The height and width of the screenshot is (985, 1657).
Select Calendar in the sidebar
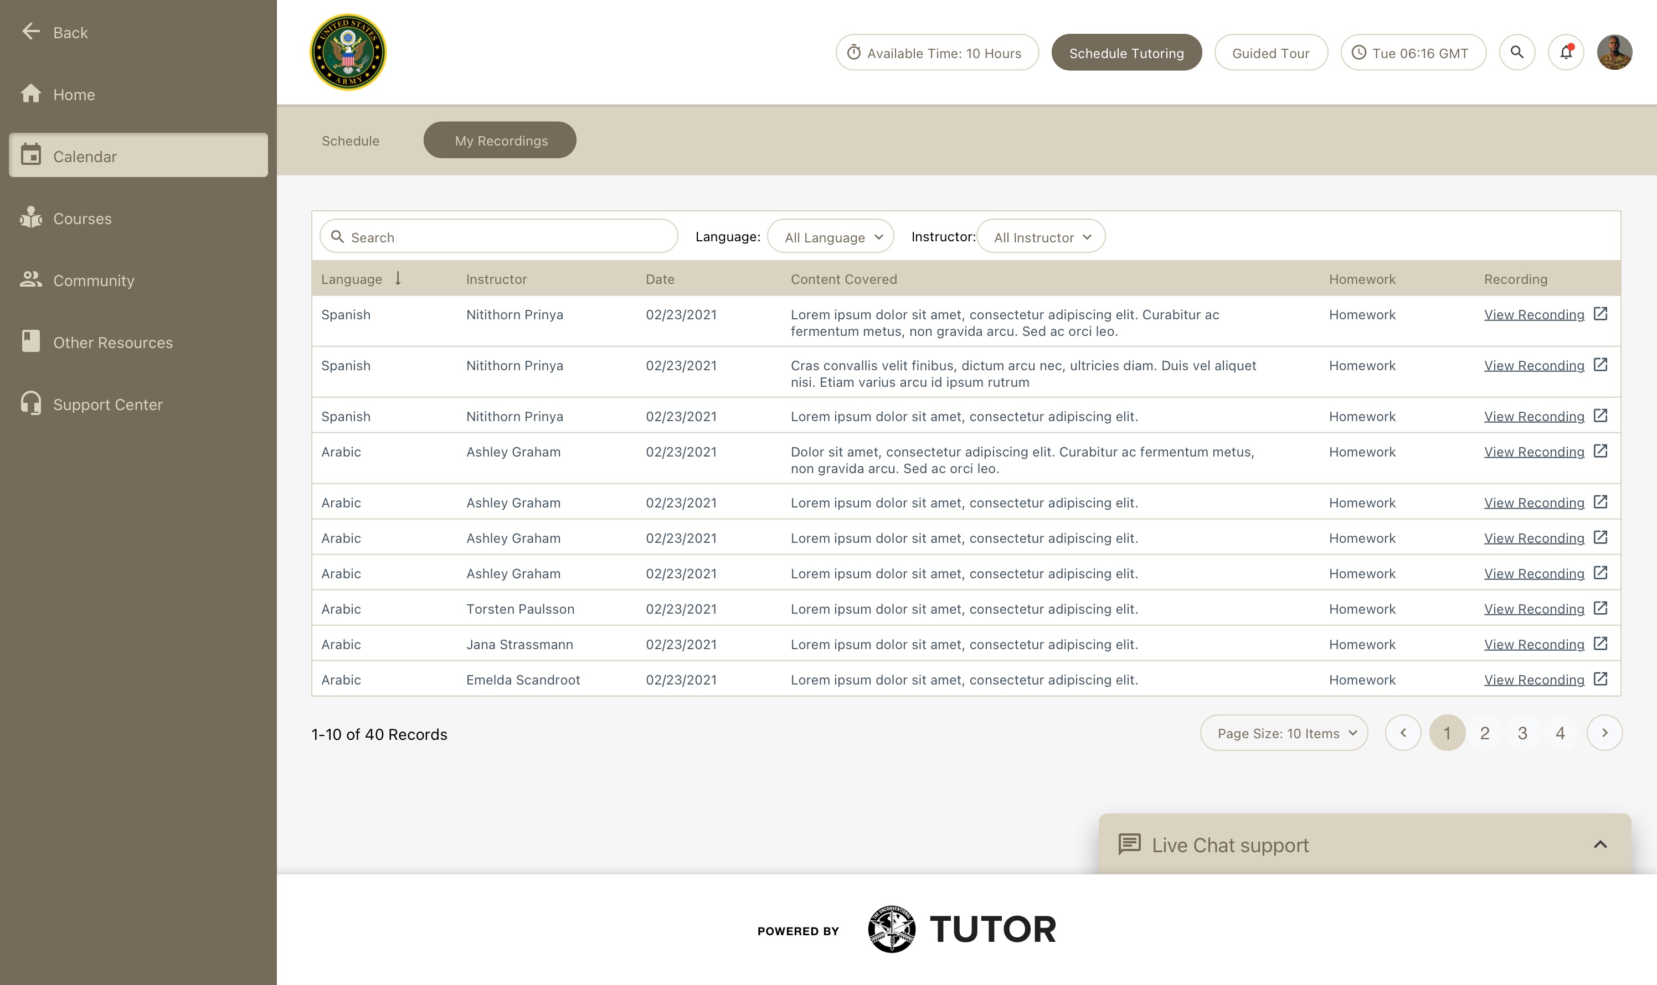(x=138, y=155)
